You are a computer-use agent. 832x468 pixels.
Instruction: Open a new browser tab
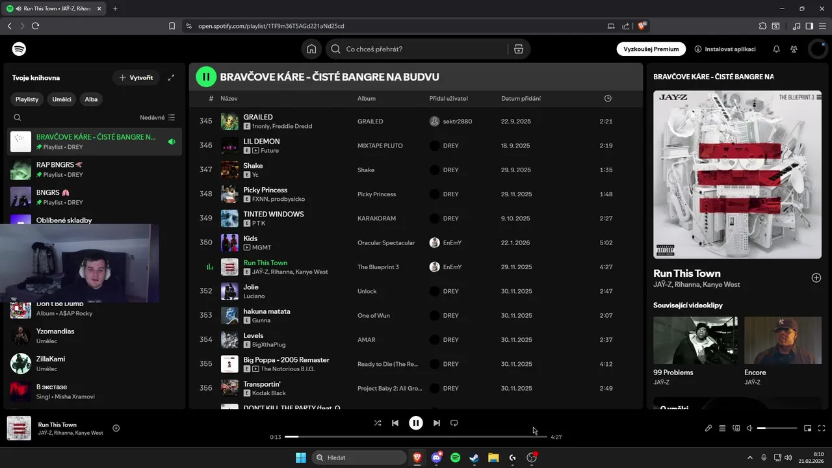115,8
